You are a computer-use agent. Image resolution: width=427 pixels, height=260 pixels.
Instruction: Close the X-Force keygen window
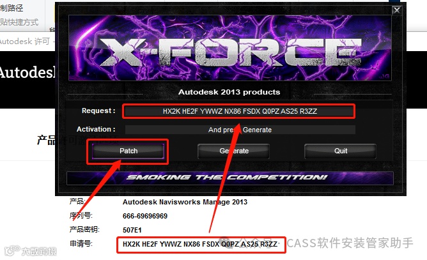coord(397,10)
